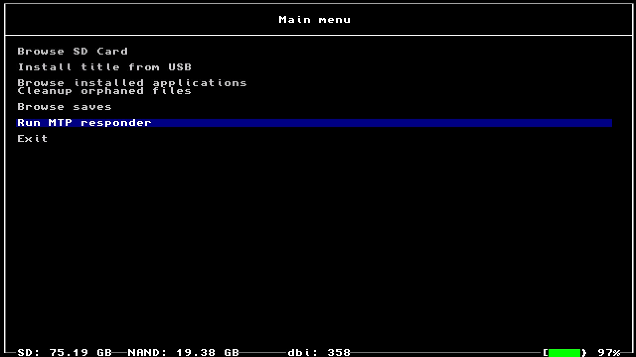
Task: Click the NAND: 19.38 GB status text
Action: point(183,353)
